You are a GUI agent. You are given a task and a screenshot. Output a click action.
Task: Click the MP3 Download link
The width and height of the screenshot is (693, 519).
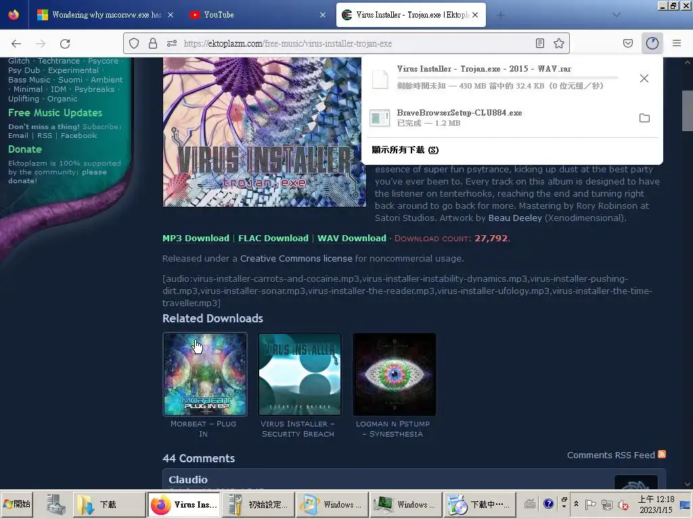(x=196, y=239)
